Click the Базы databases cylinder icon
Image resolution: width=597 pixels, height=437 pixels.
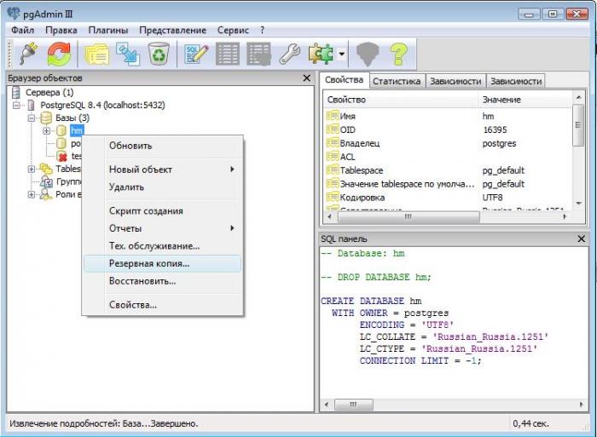click(46, 118)
